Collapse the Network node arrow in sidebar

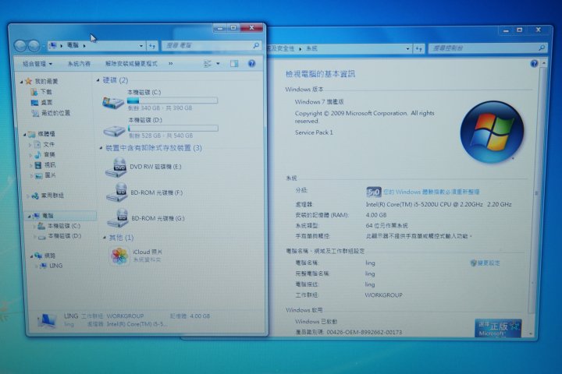click(x=31, y=256)
